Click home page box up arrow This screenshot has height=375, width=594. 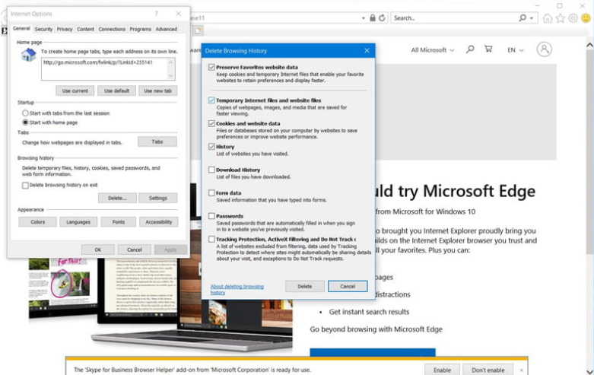pos(170,62)
